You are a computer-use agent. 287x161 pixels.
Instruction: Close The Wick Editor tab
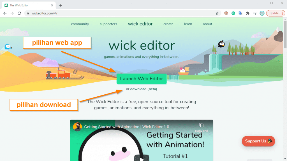(52, 5)
